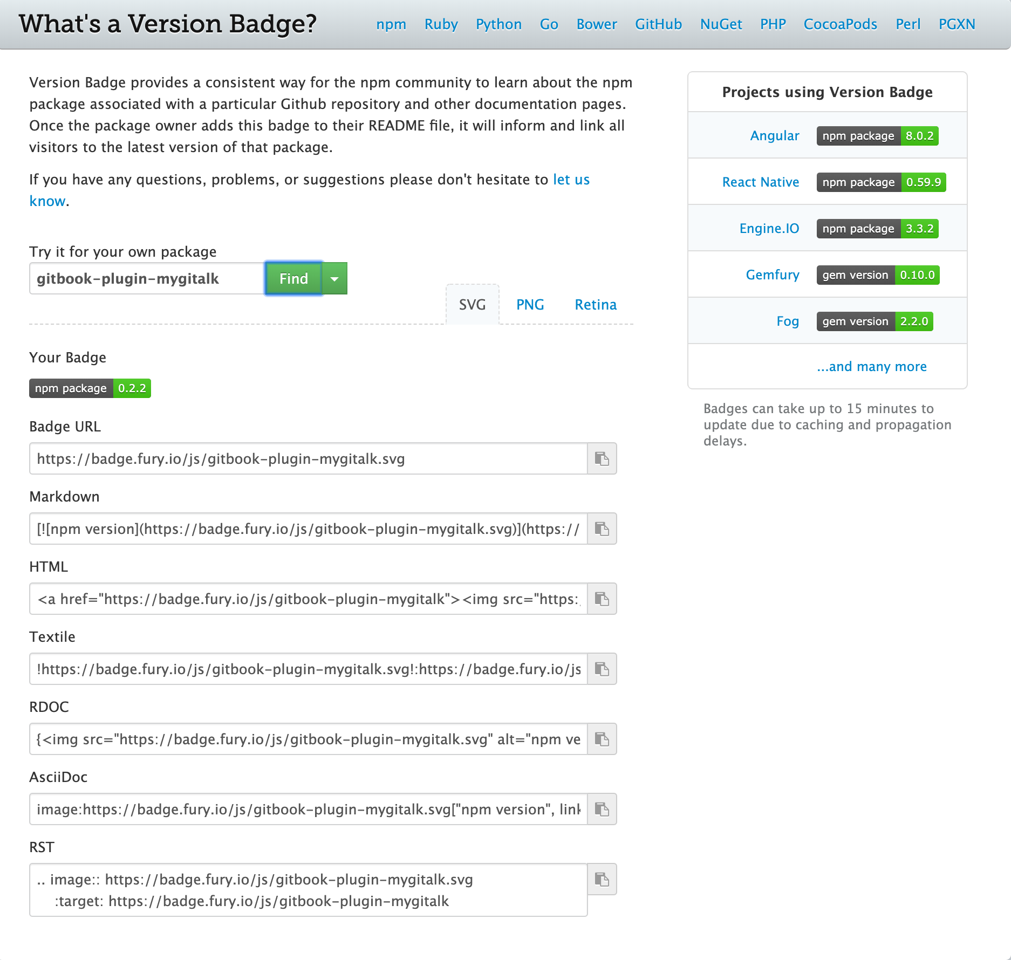1011x960 pixels.
Task: Navigate to the CocoaPods section
Action: pos(839,24)
